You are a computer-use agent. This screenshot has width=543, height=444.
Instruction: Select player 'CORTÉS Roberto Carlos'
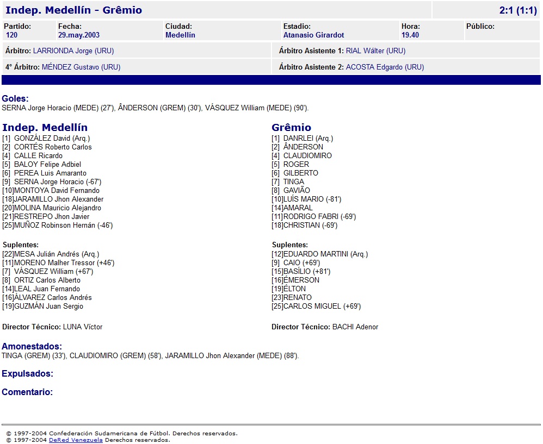pyautogui.click(x=53, y=147)
